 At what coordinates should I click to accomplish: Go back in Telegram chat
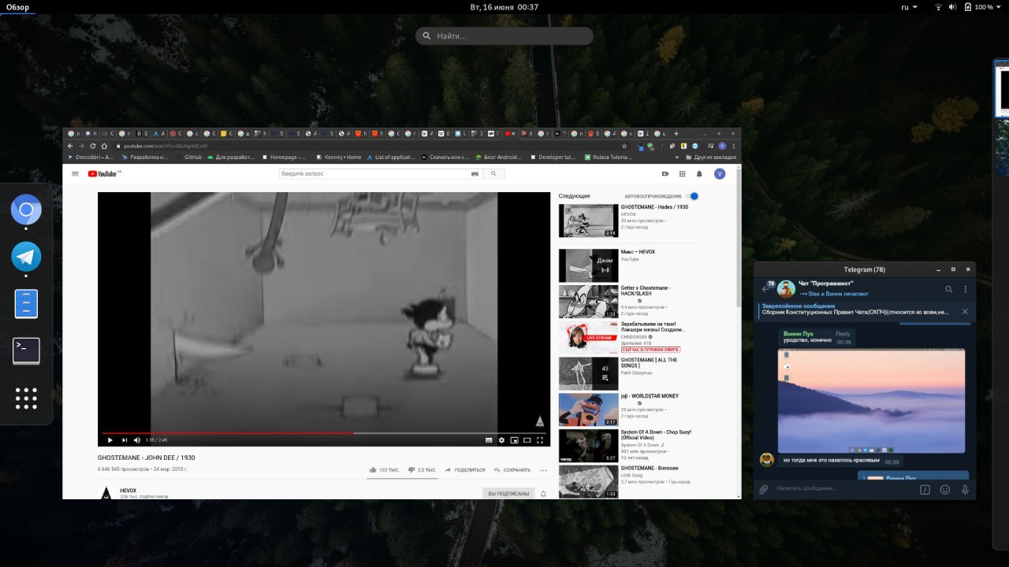pos(765,289)
